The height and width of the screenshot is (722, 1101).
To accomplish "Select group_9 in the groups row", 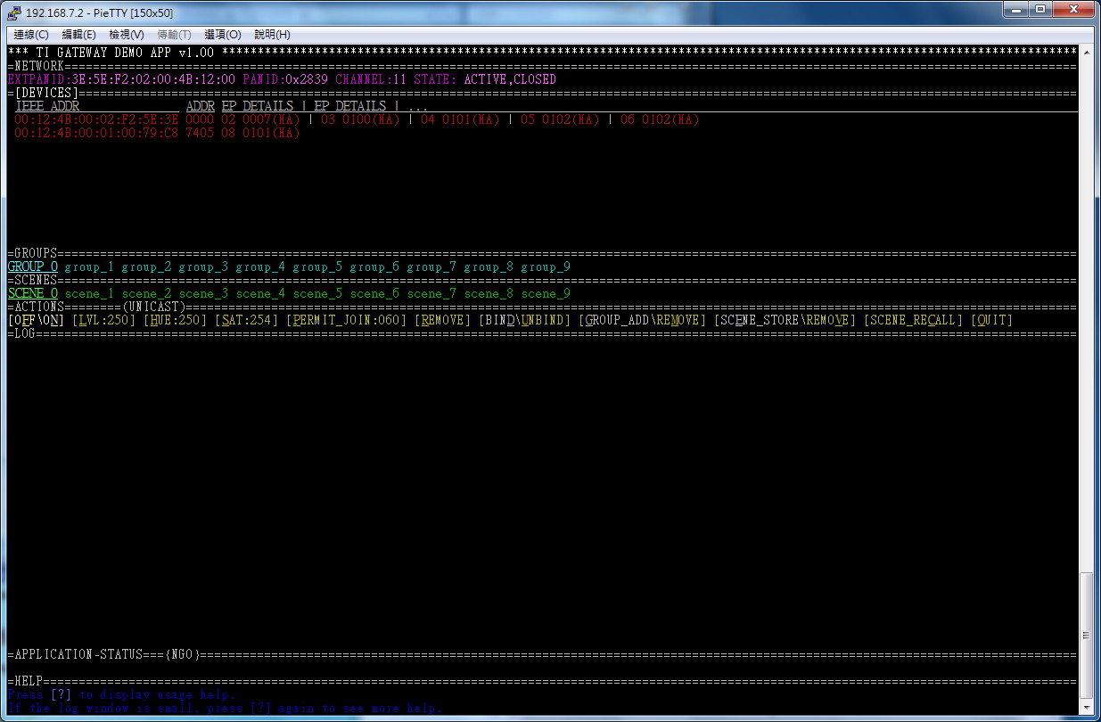I will [x=546, y=267].
